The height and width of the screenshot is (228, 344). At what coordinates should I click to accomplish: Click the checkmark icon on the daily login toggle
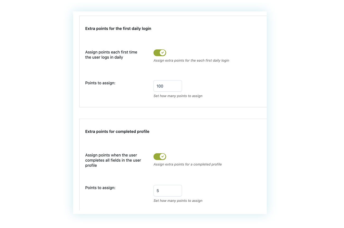coord(162,52)
